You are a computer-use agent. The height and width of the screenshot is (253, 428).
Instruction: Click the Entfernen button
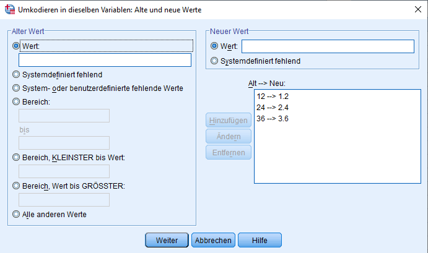pyautogui.click(x=229, y=152)
